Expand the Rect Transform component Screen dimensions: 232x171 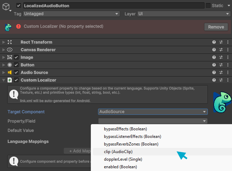coord(3,42)
